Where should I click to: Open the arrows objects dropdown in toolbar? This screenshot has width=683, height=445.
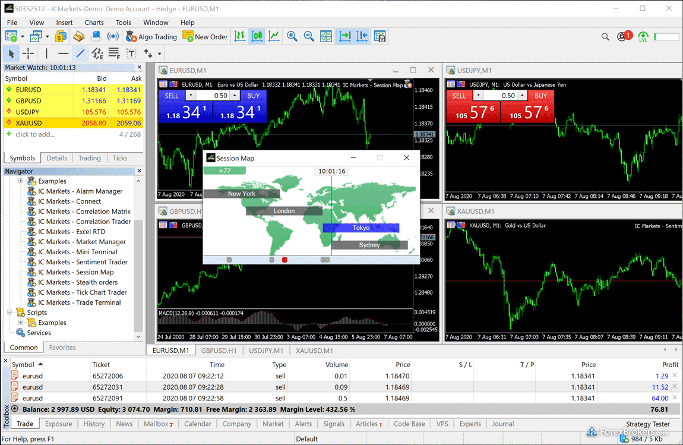(159, 53)
